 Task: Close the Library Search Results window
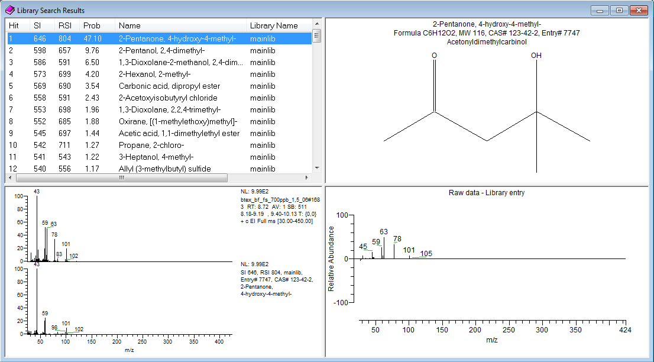click(x=639, y=10)
